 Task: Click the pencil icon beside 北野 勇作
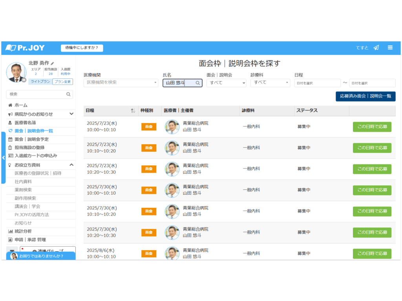coord(53,63)
